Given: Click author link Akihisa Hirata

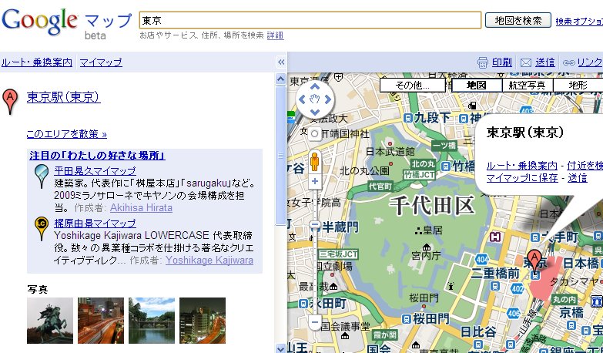Looking at the screenshot, I should click(141, 208).
